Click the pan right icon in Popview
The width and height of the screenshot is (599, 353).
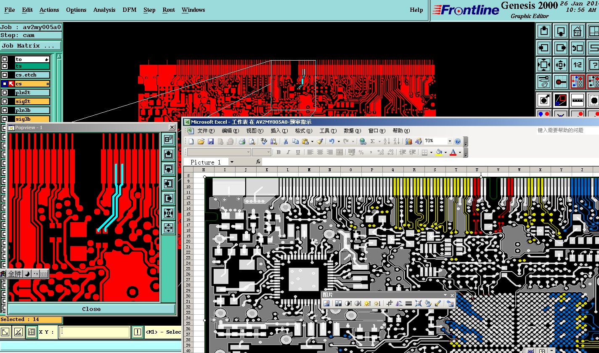[168, 198]
